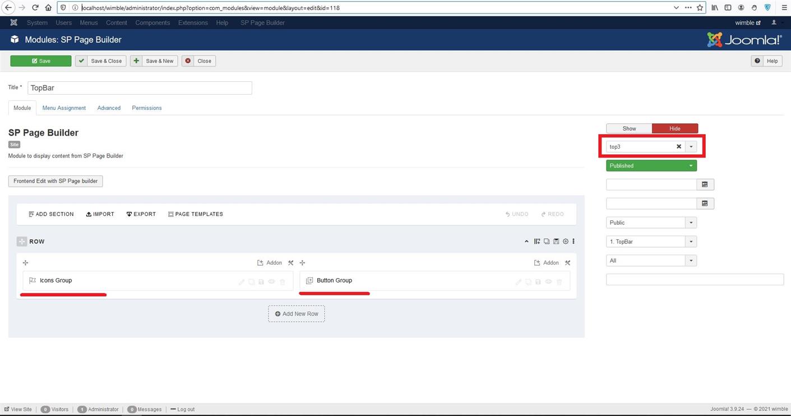Image resolution: width=791 pixels, height=416 pixels.
Task: Open the user account icon menu
Action: pos(774,23)
